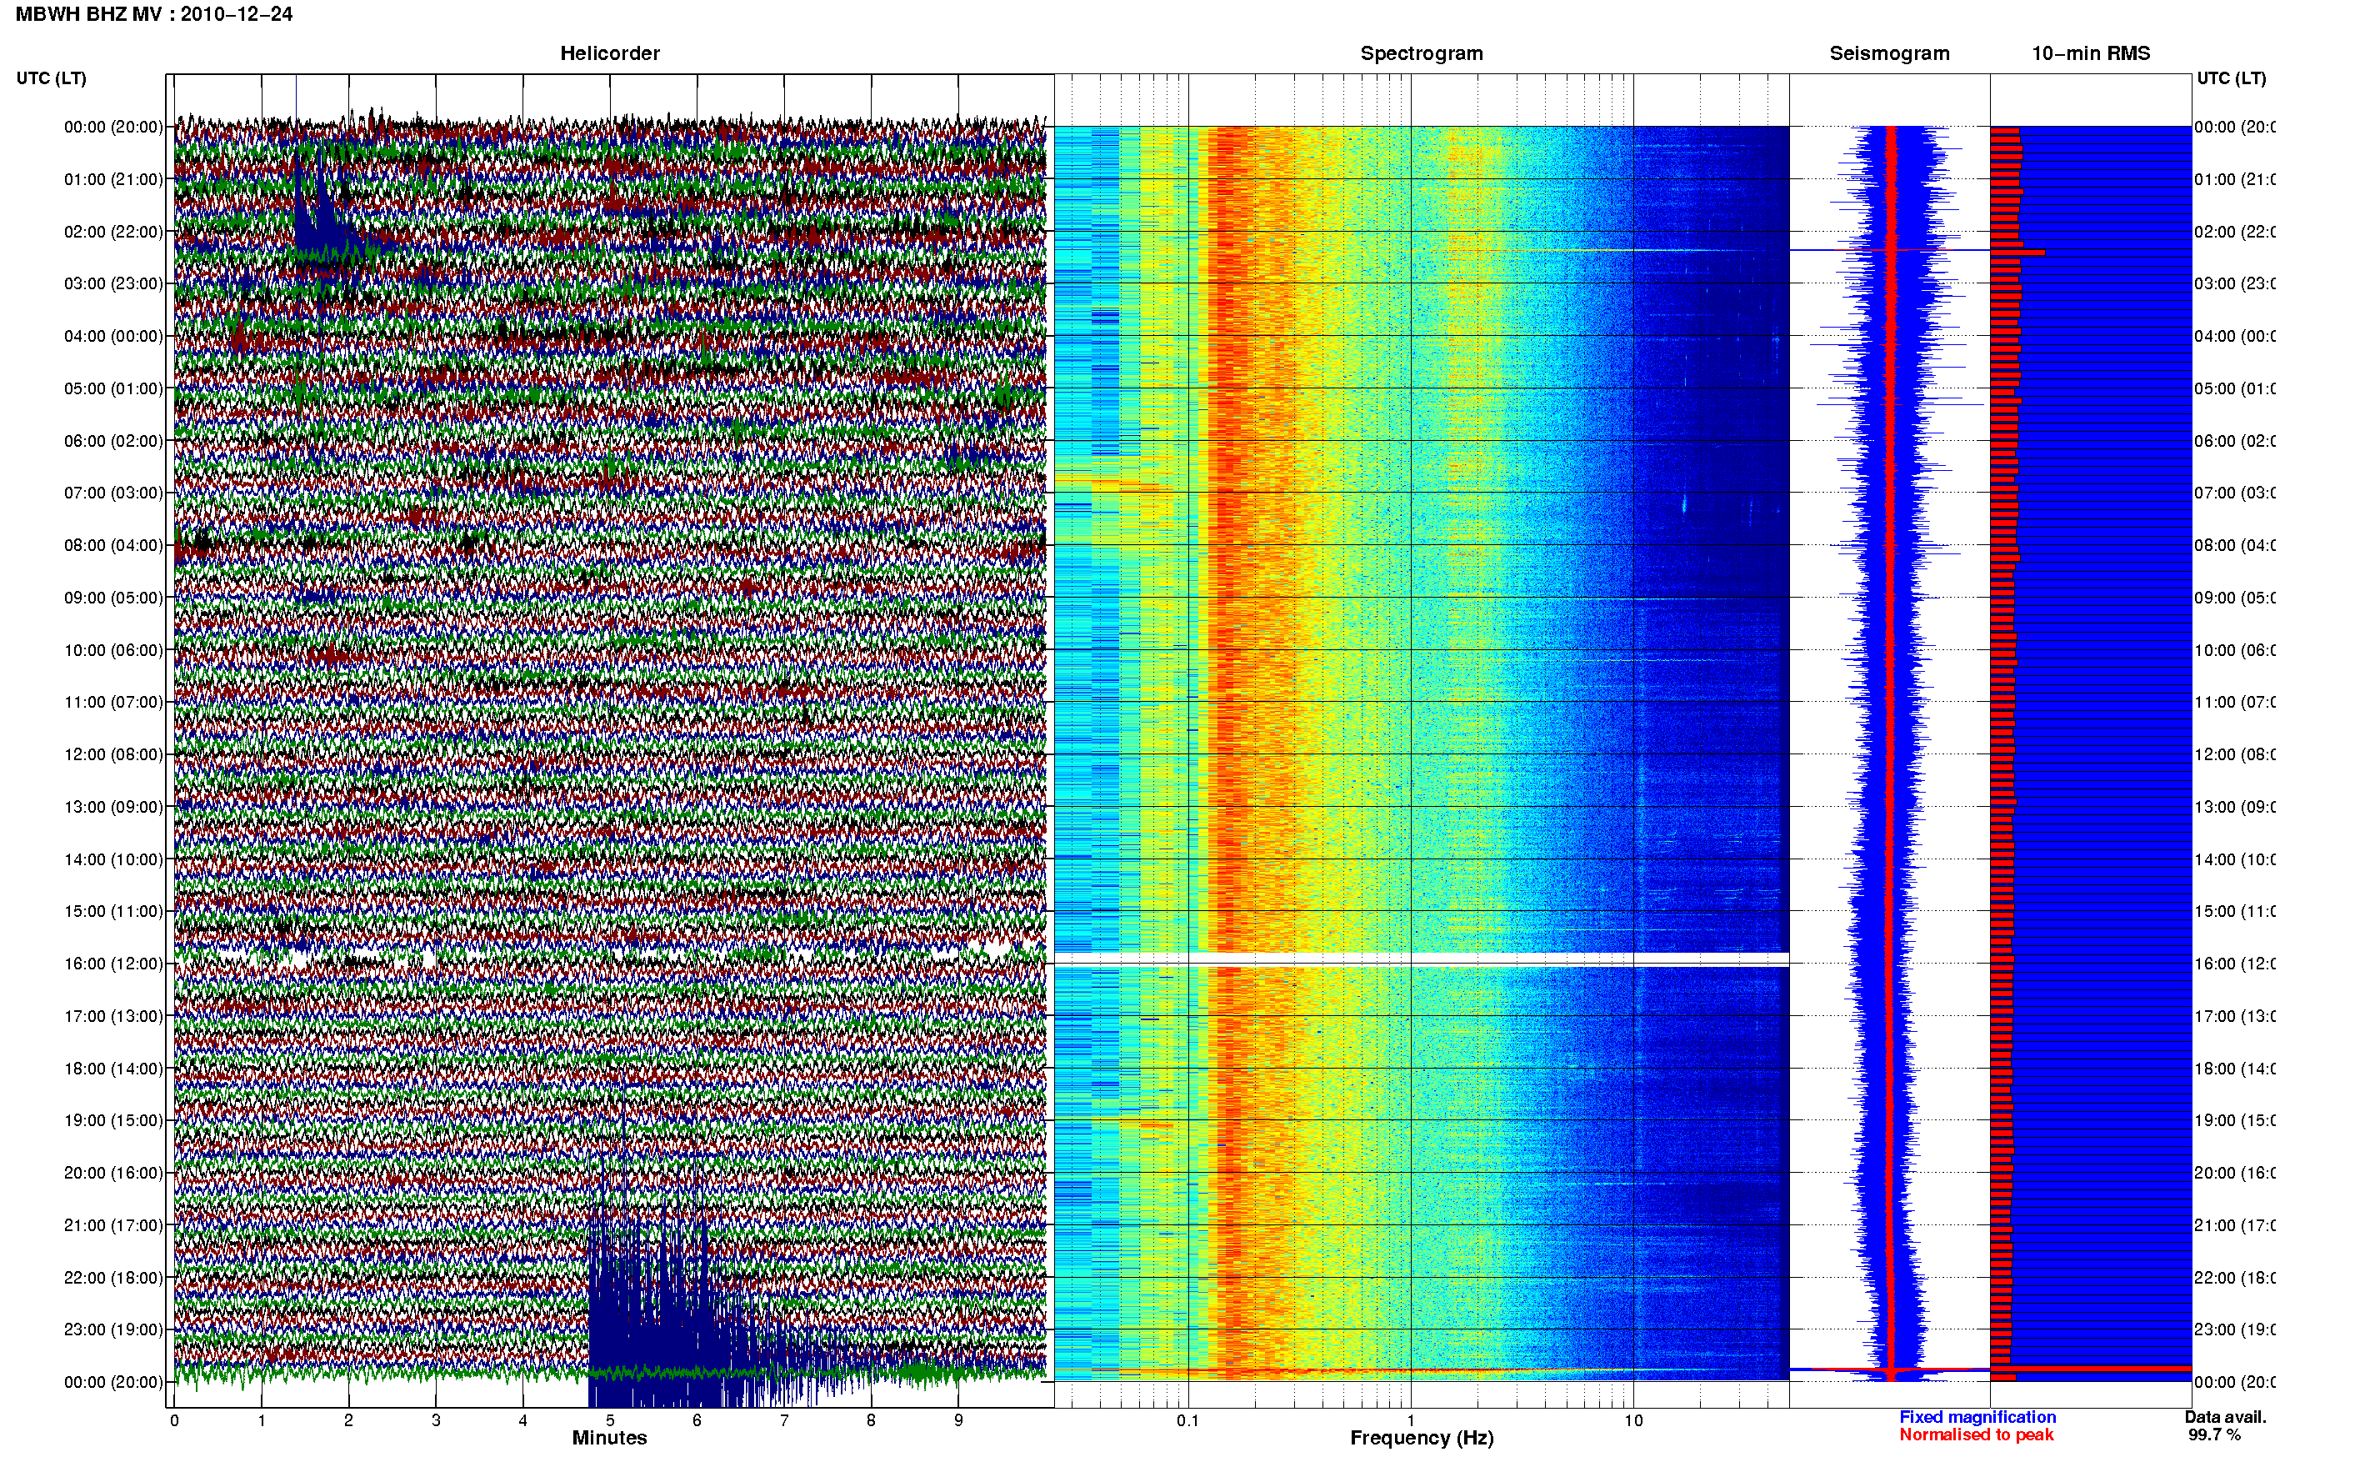Click the 'Data avail.' label
Image resolution: width=2370 pixels, height=1482 pixels.
click(x=2225, y=1417)
